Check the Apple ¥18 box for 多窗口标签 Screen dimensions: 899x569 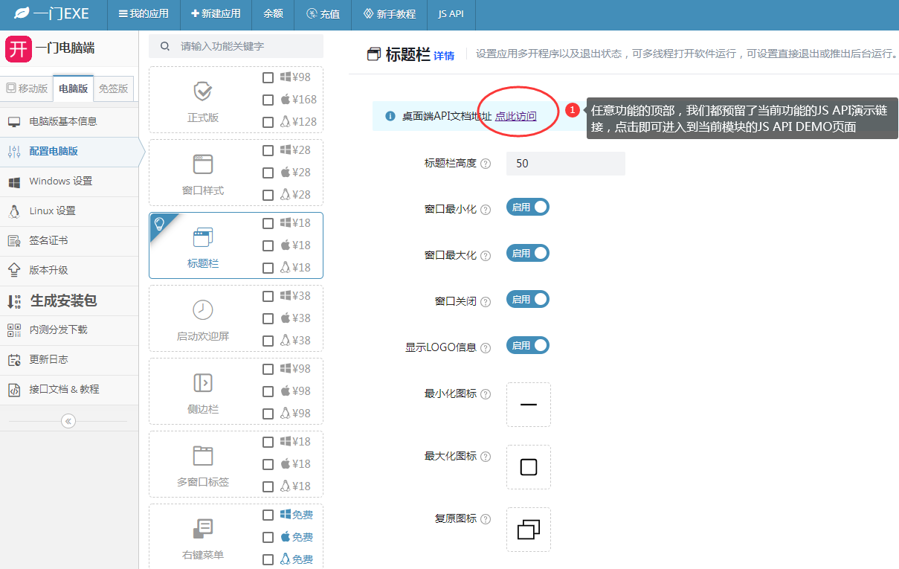tap(268, 464)
